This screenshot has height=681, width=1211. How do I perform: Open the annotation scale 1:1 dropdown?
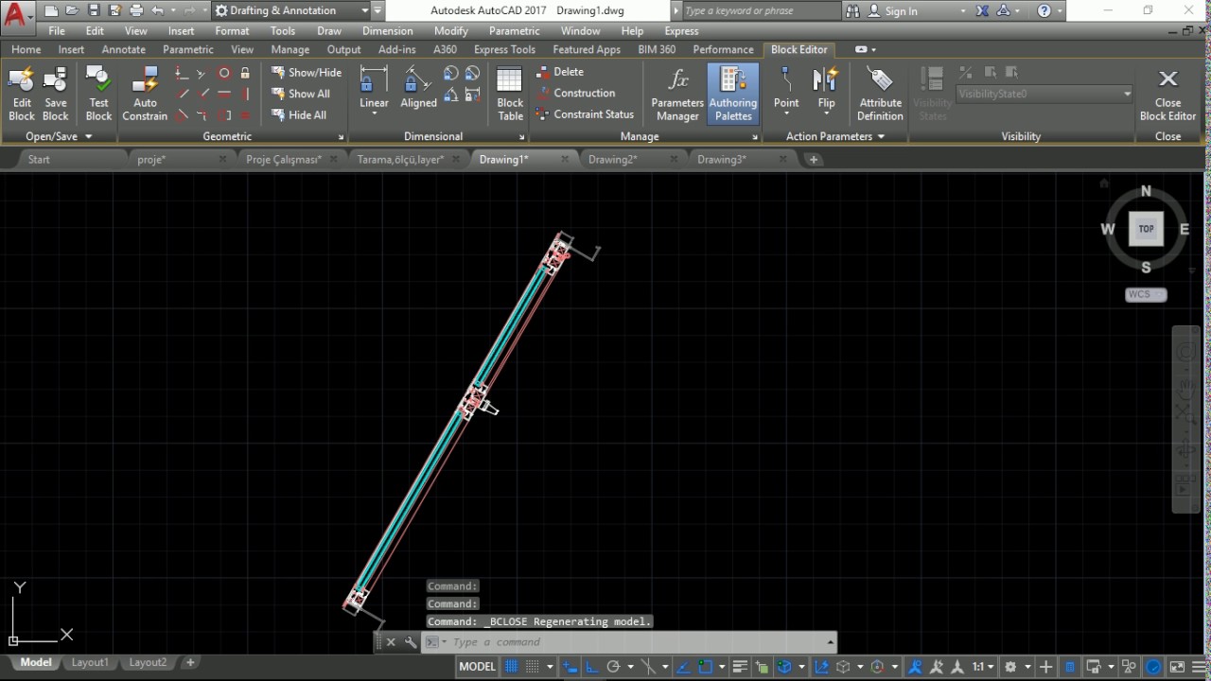pyautogui.click(x=983, y=667)
